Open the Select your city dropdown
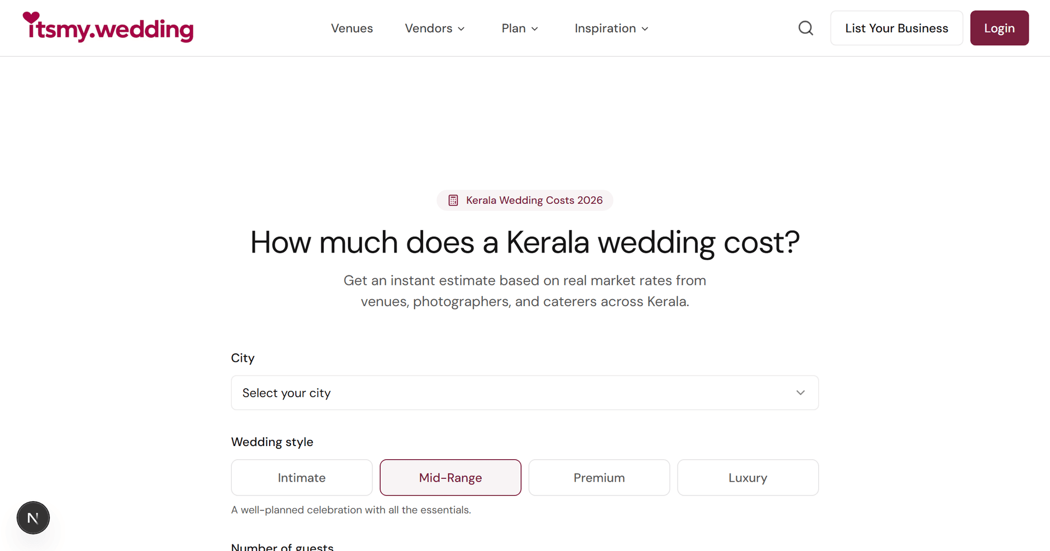The image size is (1050, 551). [524, 392]
